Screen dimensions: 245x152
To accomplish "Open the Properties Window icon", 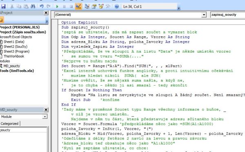I will [x=94, y=7].
